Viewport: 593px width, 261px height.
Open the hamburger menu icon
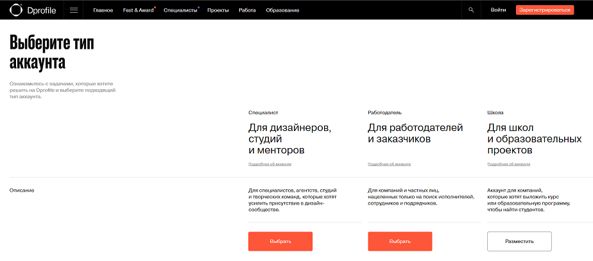click(x=74, y=10)
